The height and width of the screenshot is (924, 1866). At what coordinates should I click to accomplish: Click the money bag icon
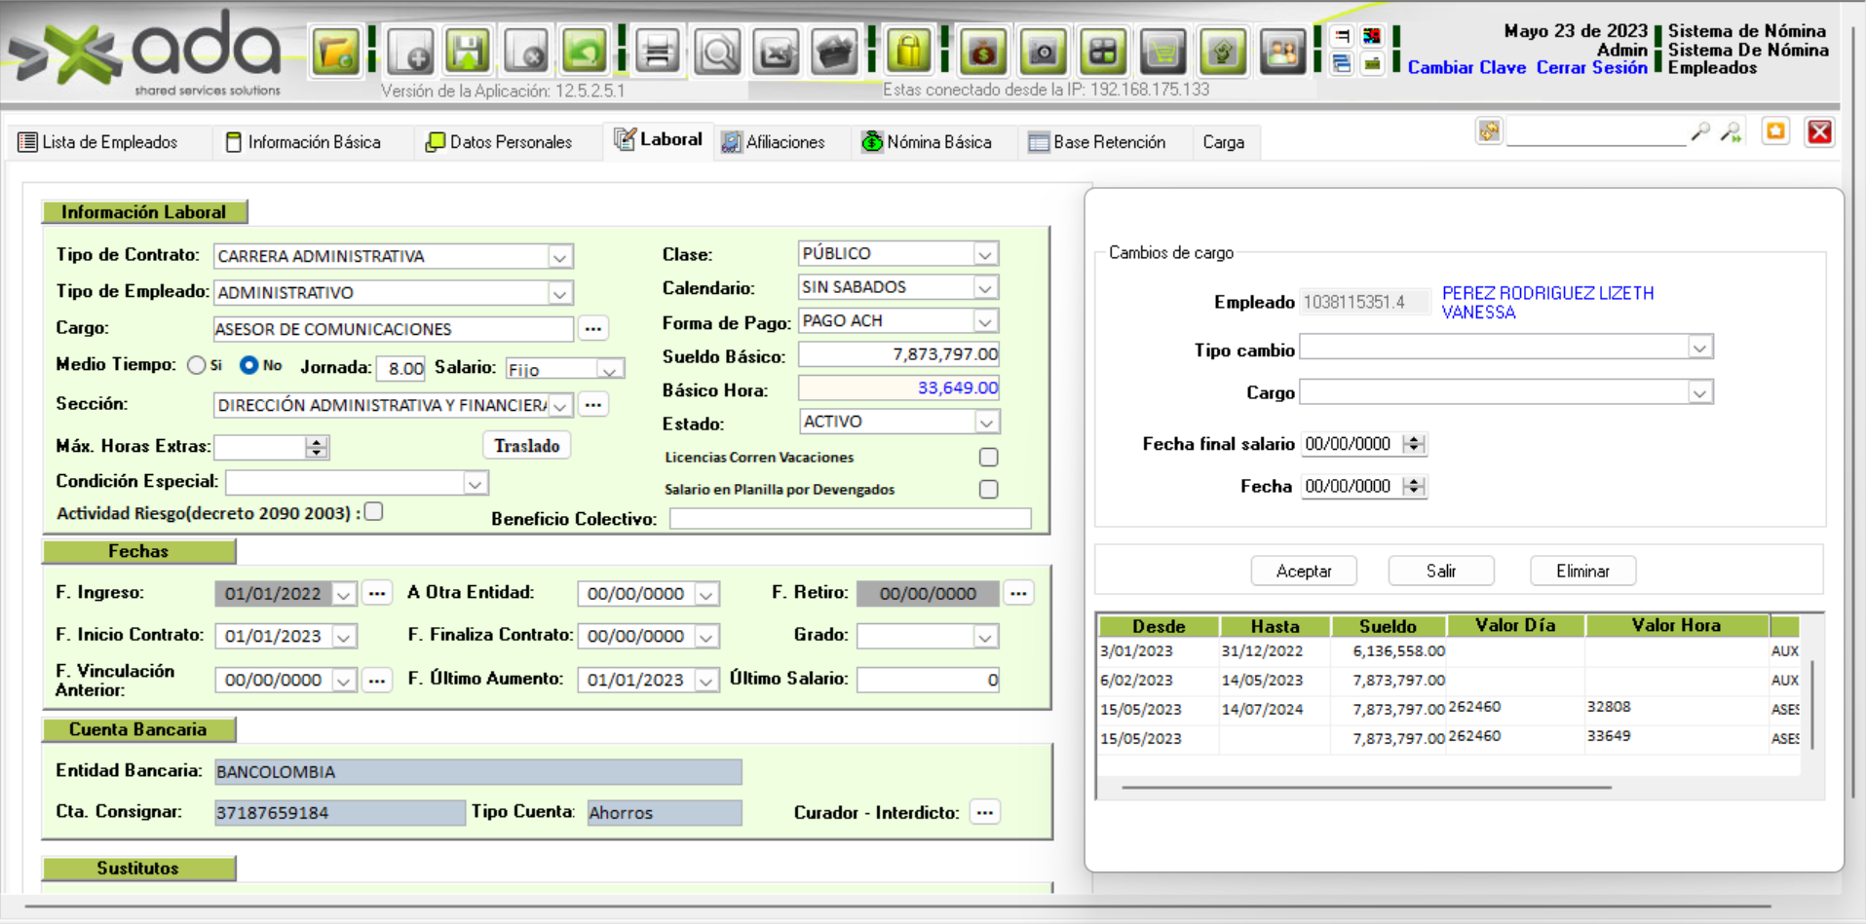tap(982, 52)
